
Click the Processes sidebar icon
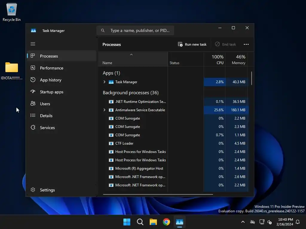pos(33,56)
